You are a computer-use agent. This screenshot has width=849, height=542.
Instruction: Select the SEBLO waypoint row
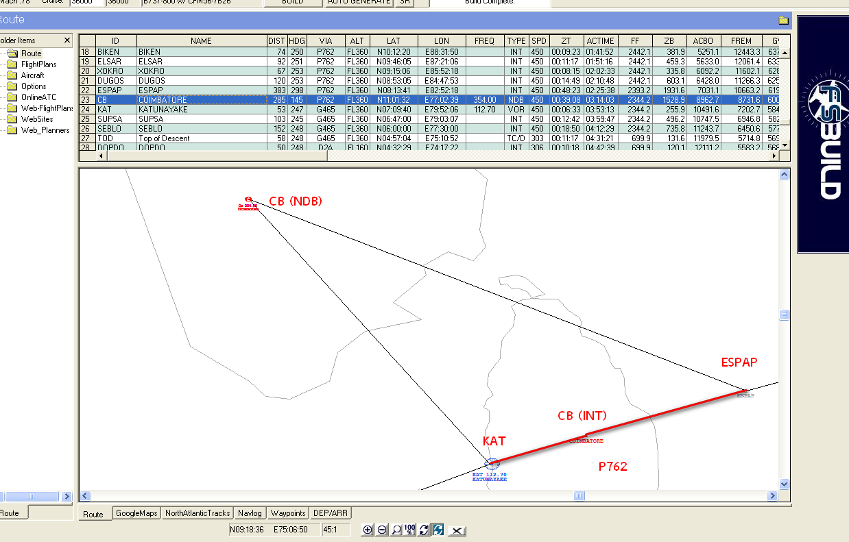coord(430,128)
